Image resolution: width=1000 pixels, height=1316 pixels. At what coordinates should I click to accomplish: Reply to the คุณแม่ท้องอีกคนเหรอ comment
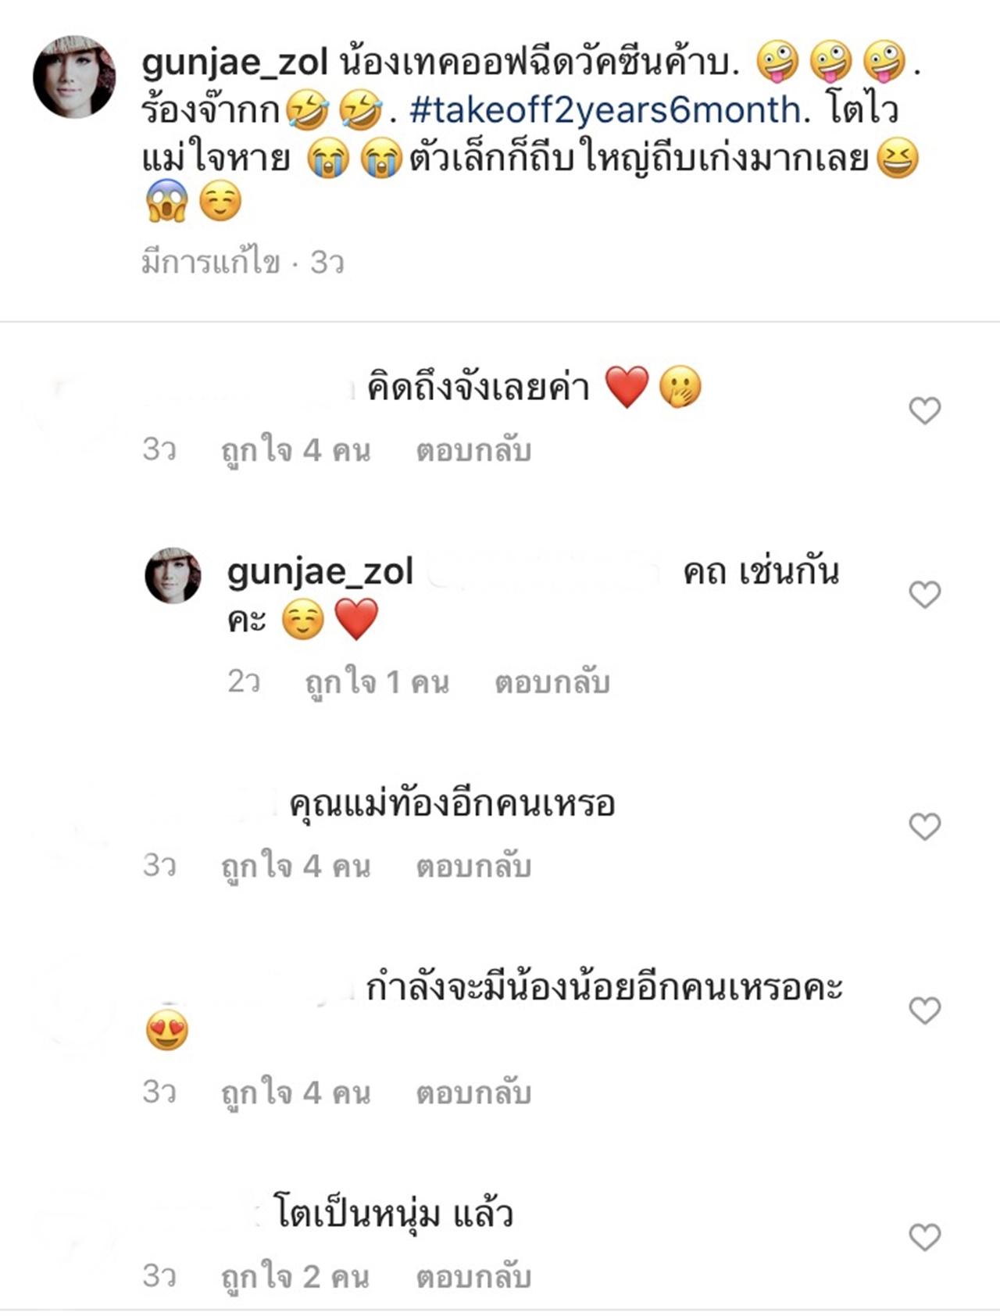[x=473, y=866]
